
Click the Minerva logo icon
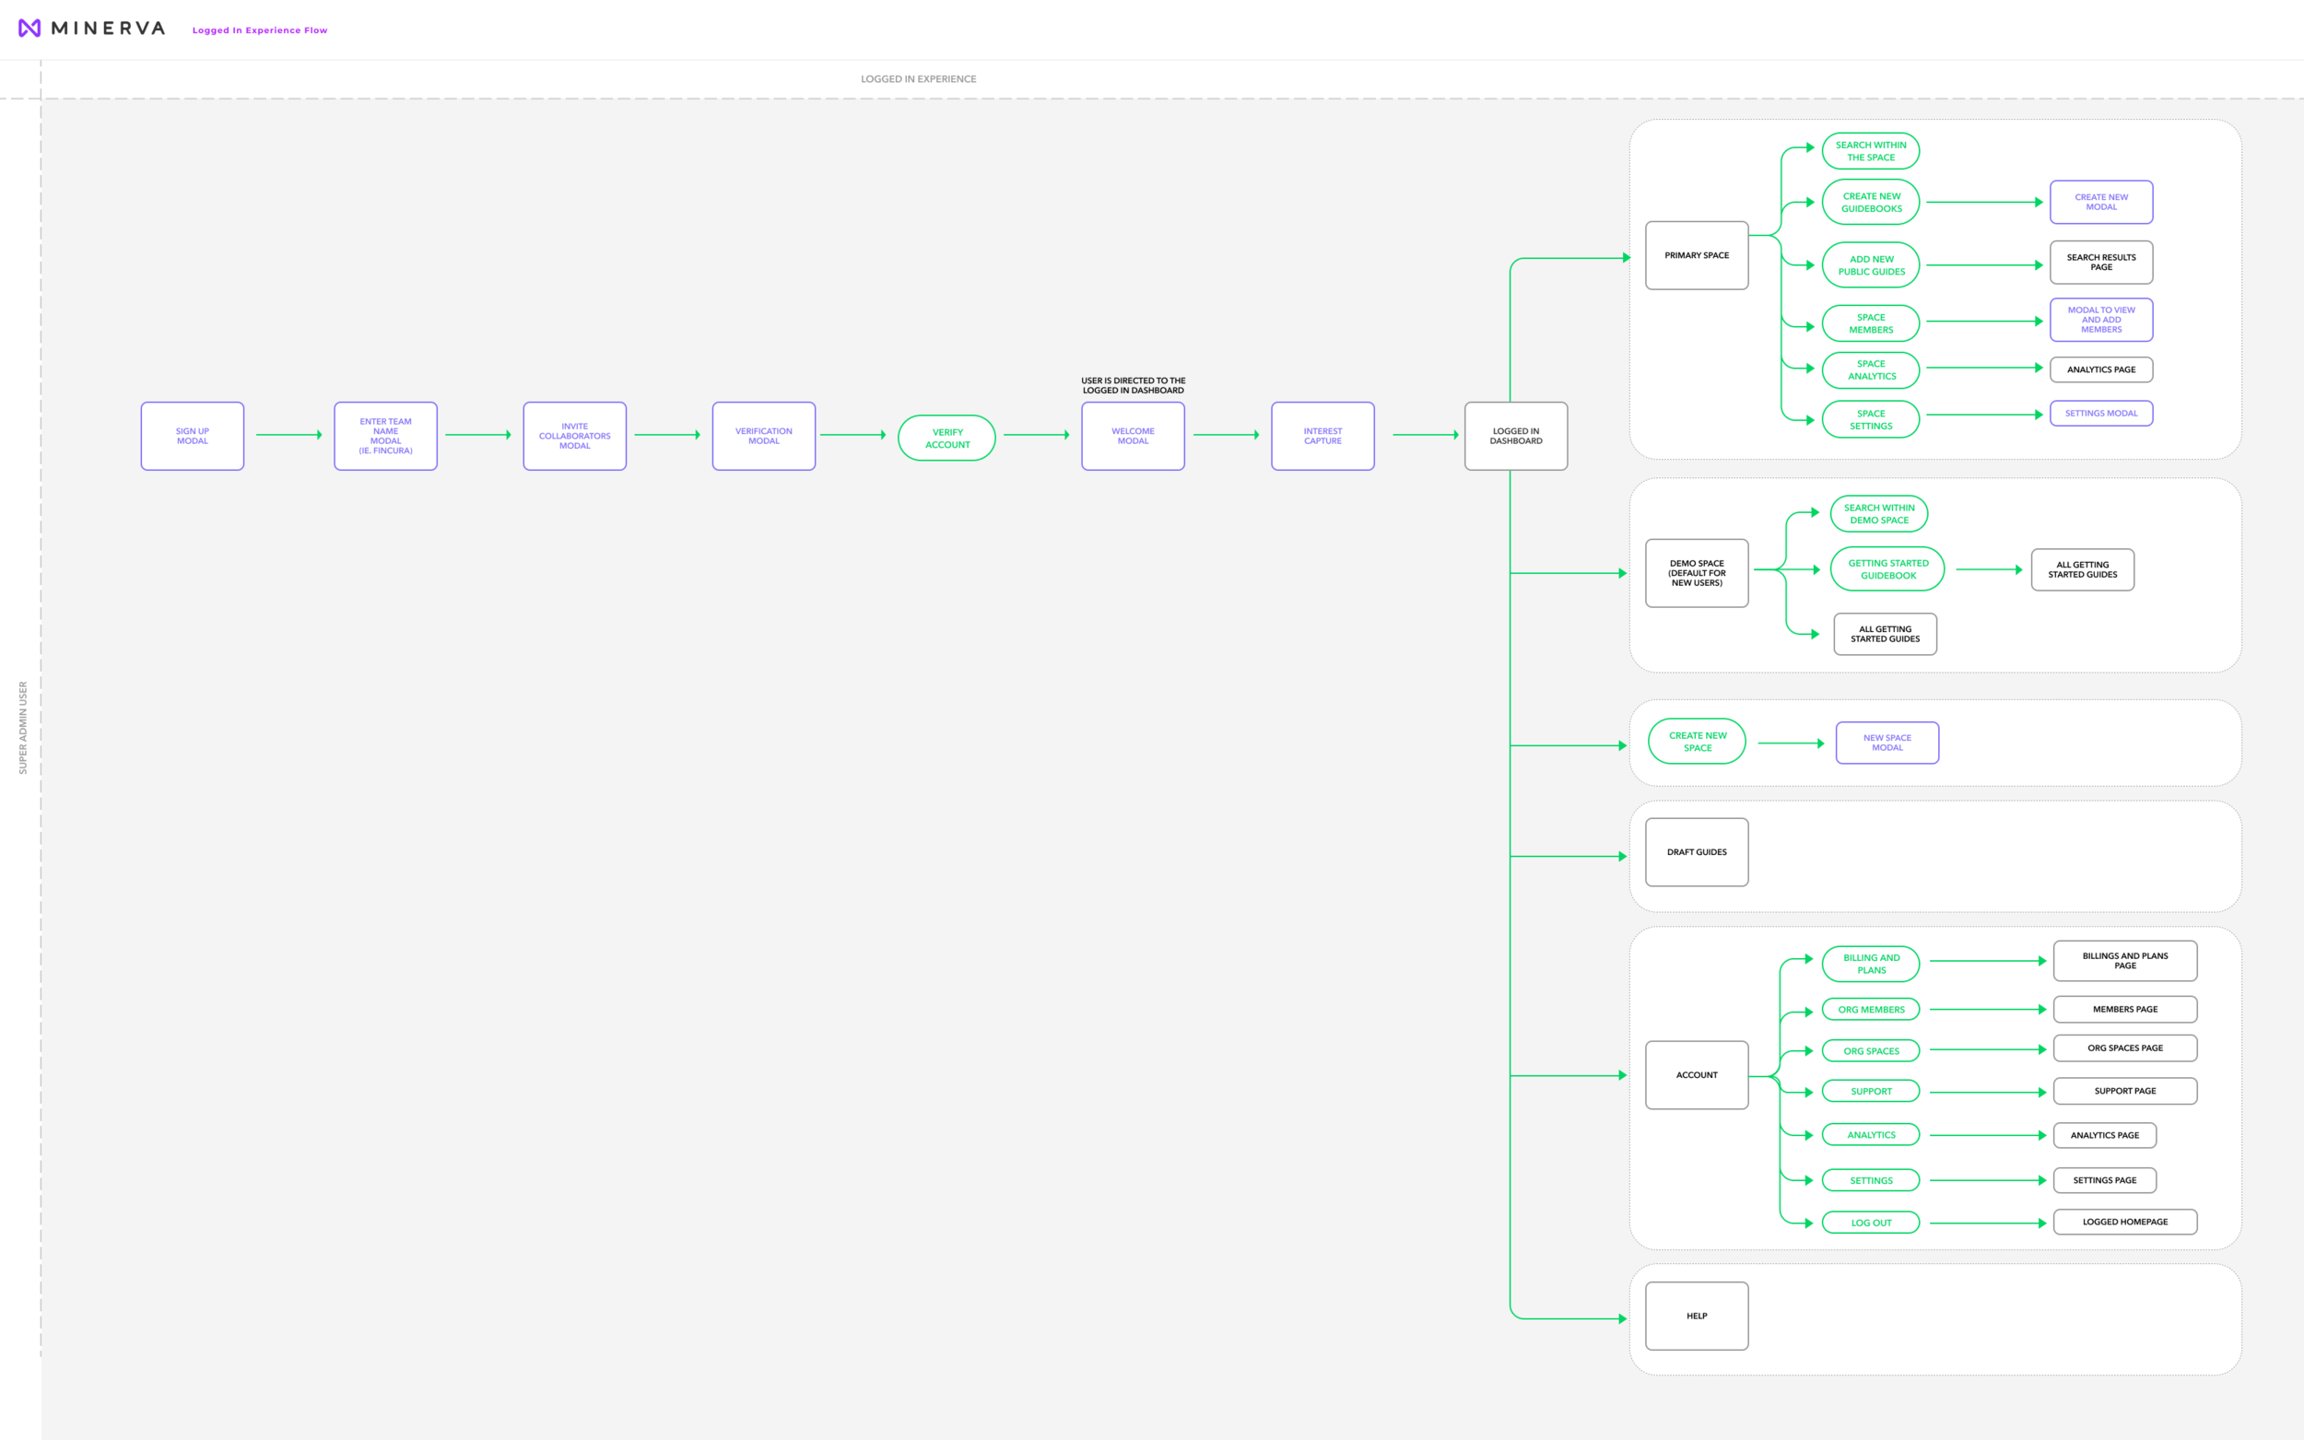click(29, 29)
